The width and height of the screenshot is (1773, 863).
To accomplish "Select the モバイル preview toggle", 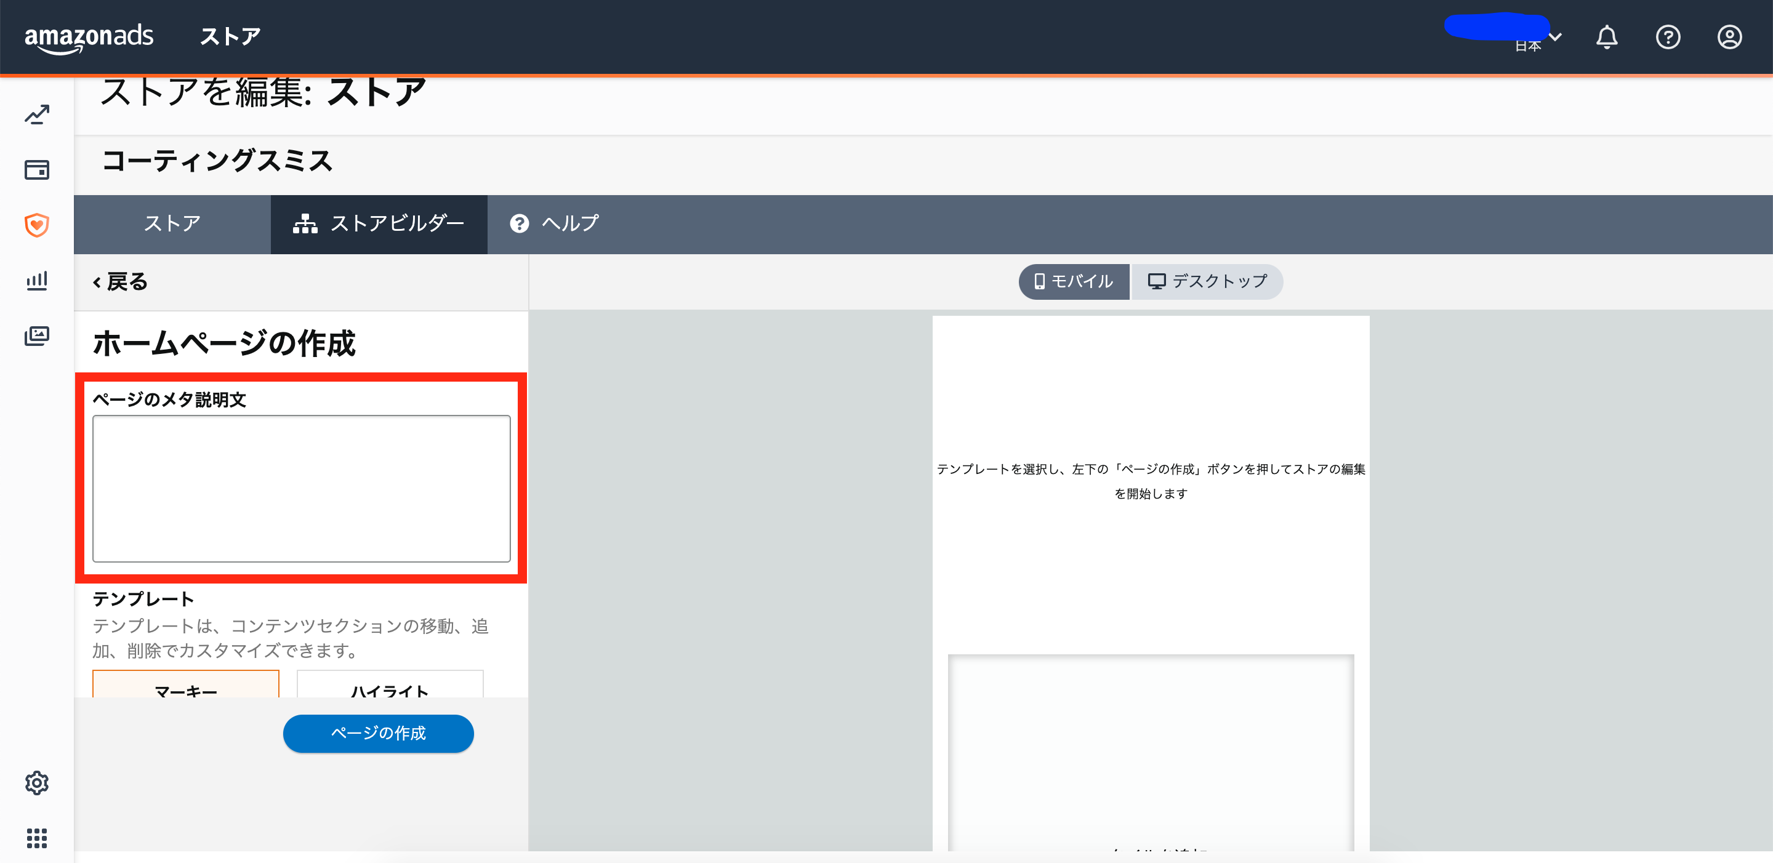I will 1074,281.
